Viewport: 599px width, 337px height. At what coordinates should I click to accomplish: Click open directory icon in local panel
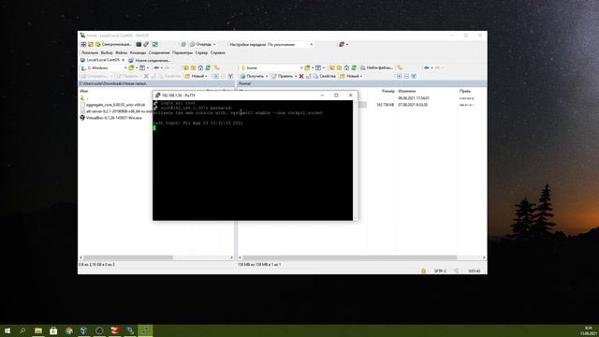point(131,68)
